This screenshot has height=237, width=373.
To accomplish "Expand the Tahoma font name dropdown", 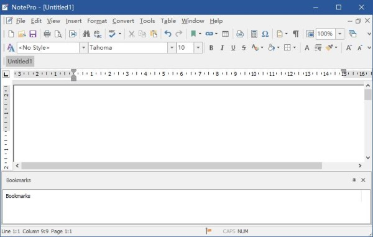I will [172, 48].
